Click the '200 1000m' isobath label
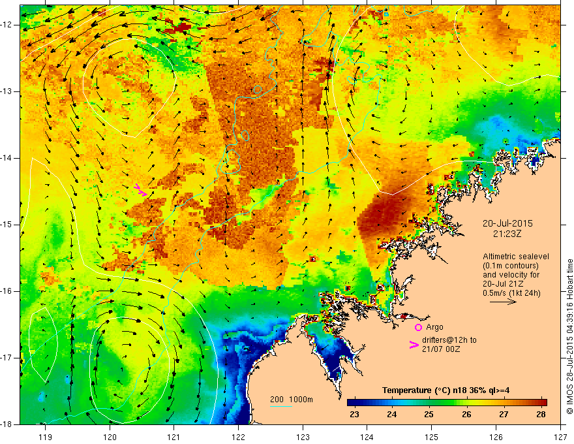574x444 pixels. 292,400
